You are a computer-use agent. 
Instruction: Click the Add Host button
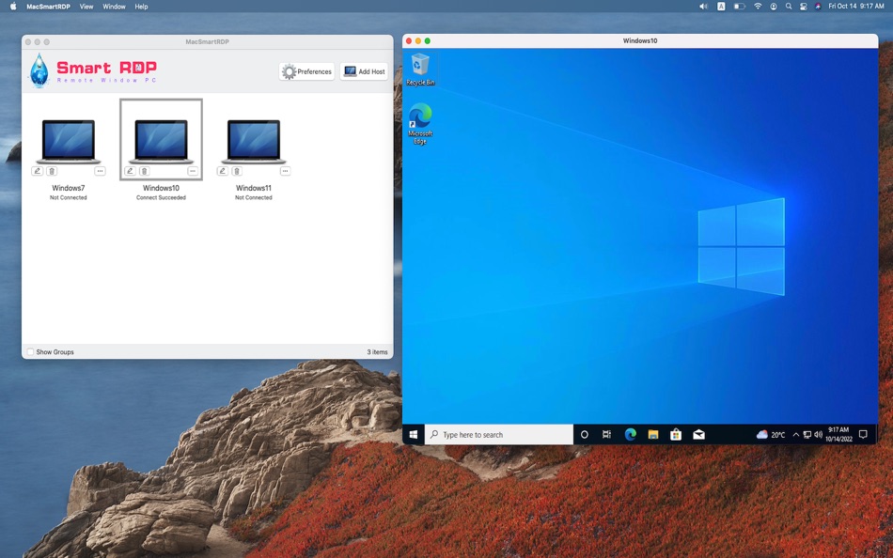[365, 71]
